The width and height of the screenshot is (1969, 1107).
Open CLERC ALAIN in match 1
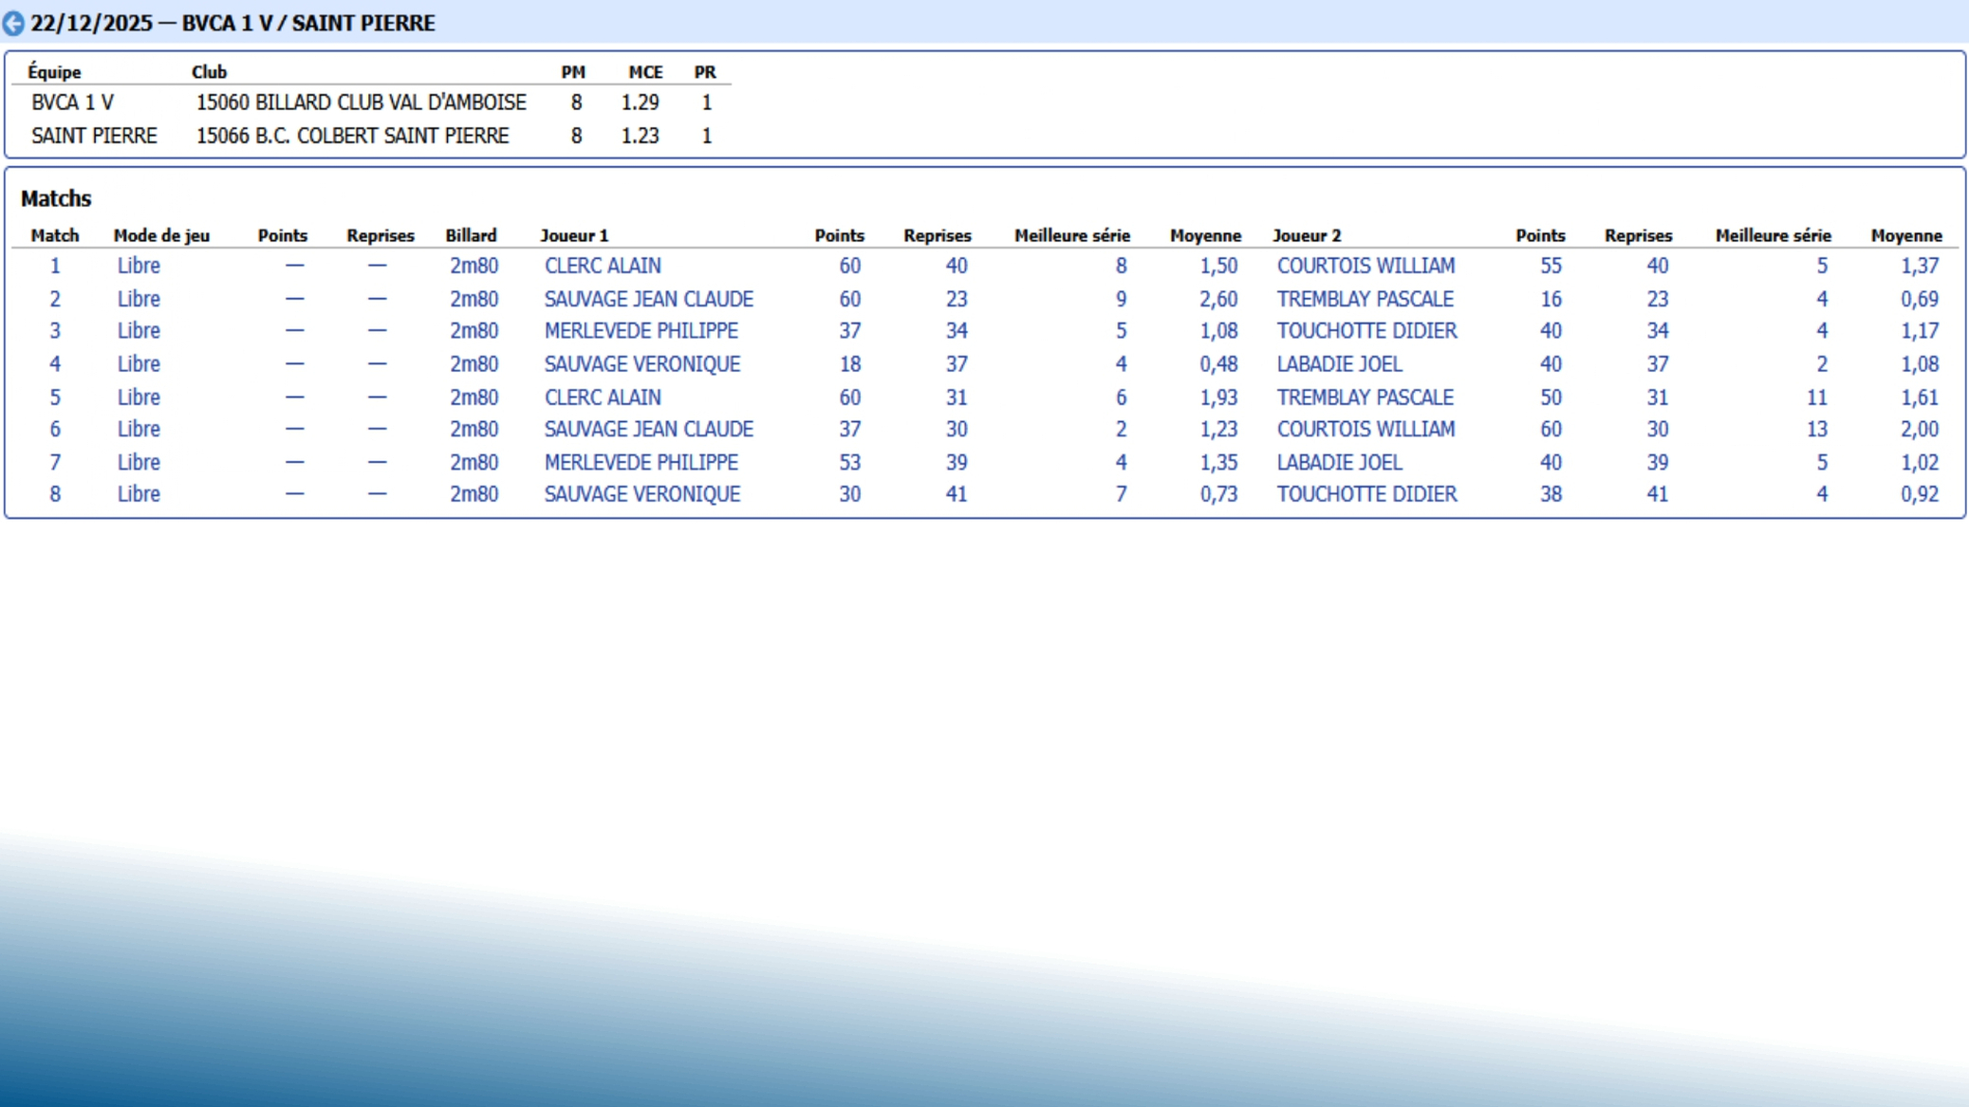pos(603,267)
